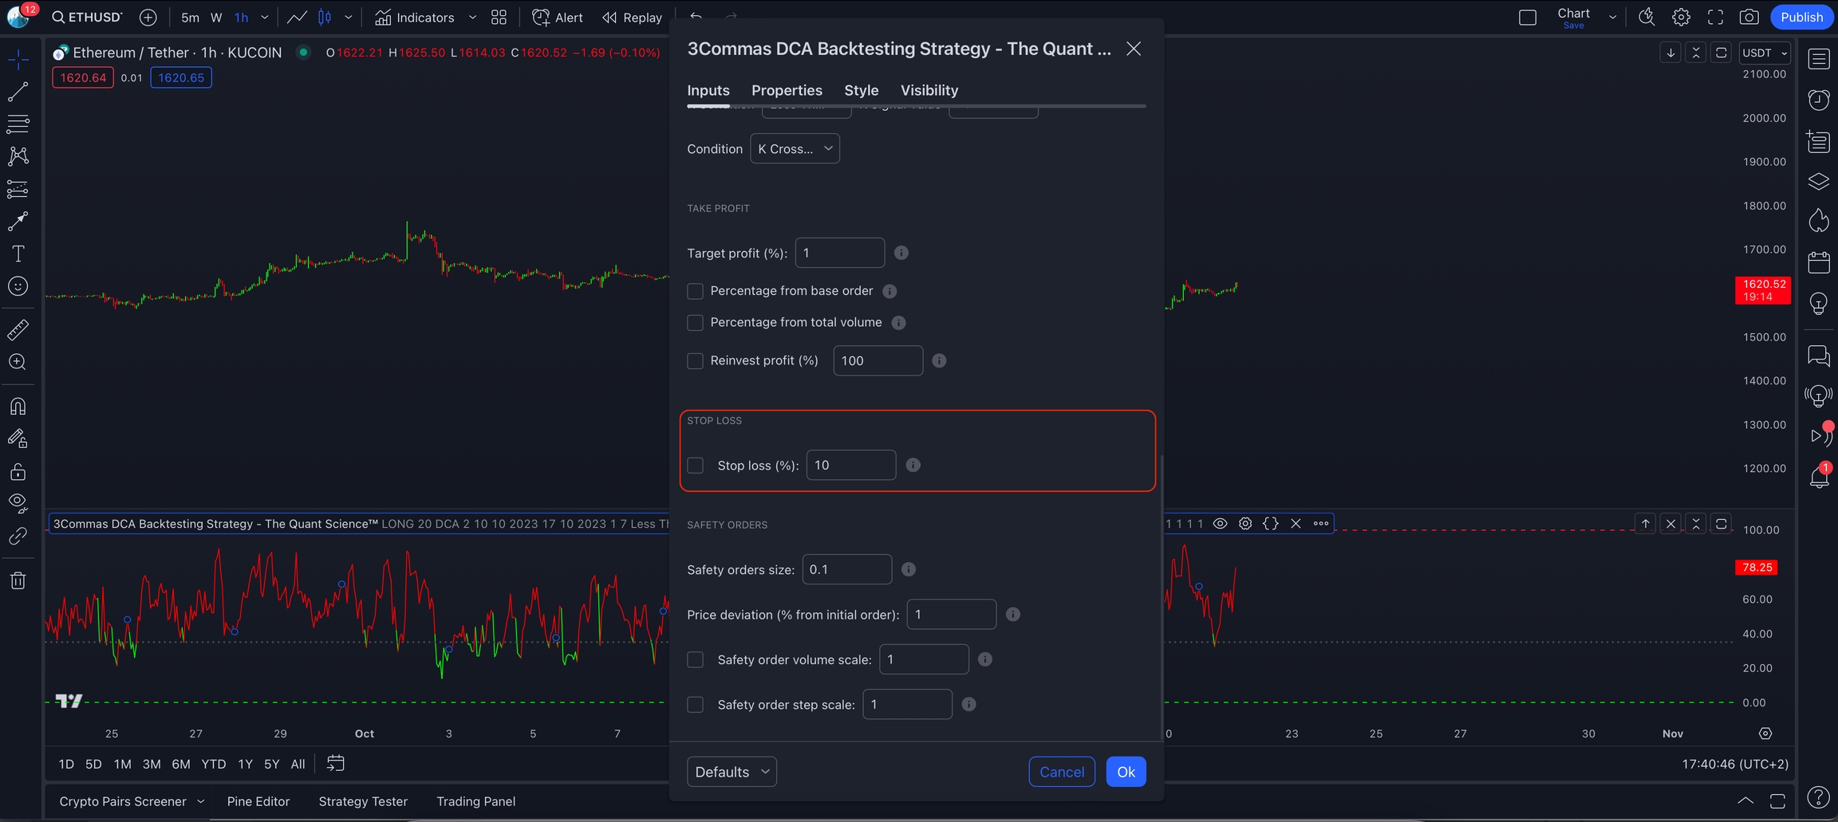Check Percentage from base order
The image size is (1838, 822).
click(x=696, y=291)
